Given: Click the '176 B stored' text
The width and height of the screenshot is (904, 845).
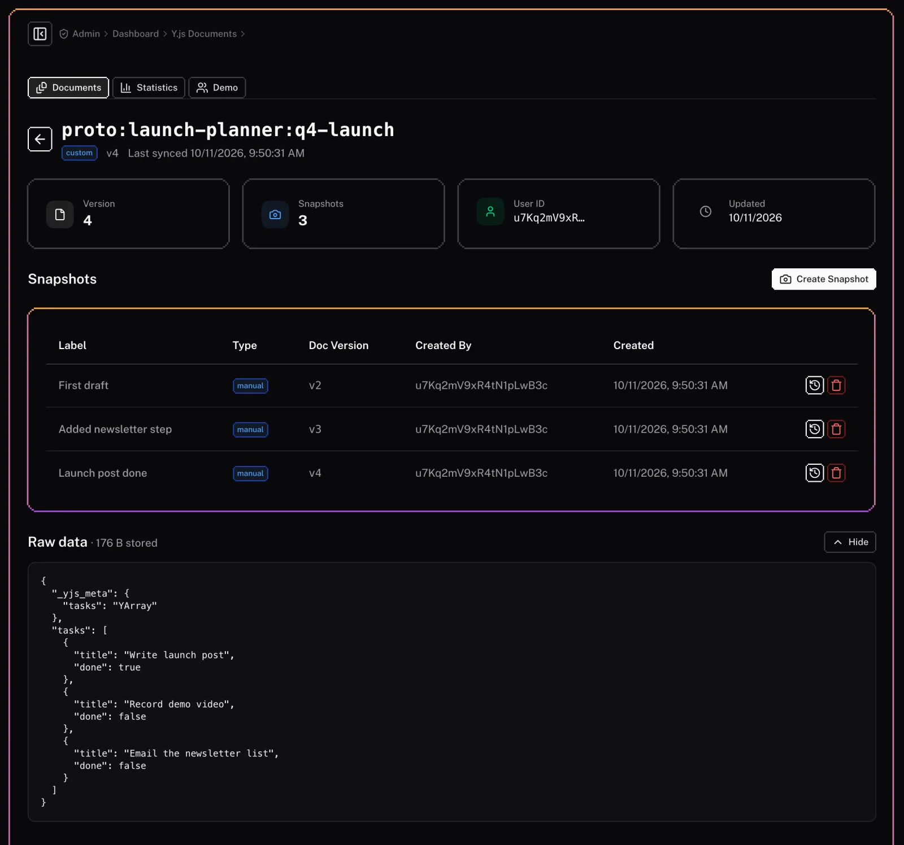Looking at the screenshot, I should coord(127,543).
